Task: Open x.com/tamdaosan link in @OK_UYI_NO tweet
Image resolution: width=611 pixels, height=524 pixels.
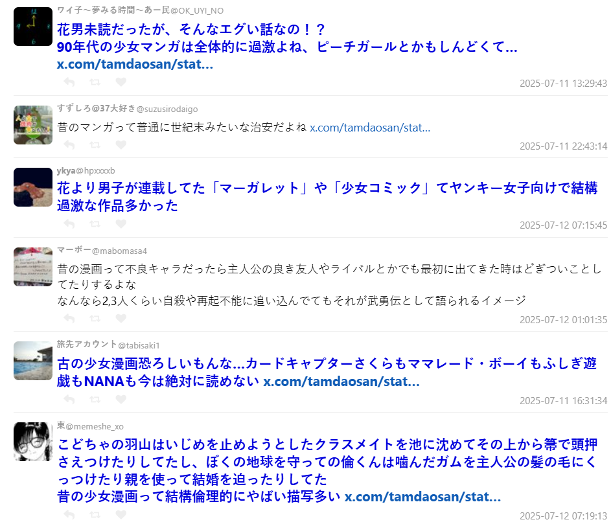Action: pos(135,64)
